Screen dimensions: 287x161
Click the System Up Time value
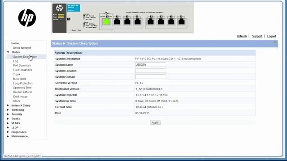coord(157,101)
